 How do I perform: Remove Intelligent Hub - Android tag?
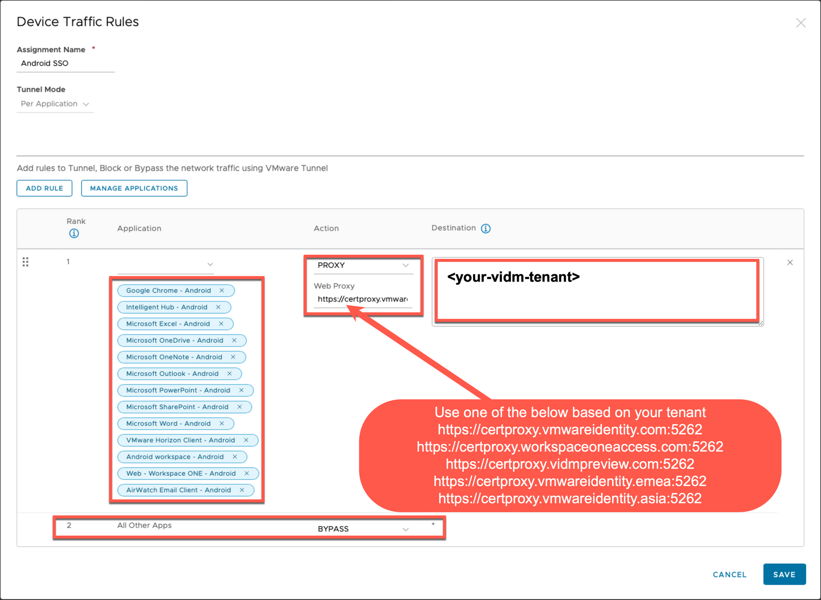click(x=218, y=307)
